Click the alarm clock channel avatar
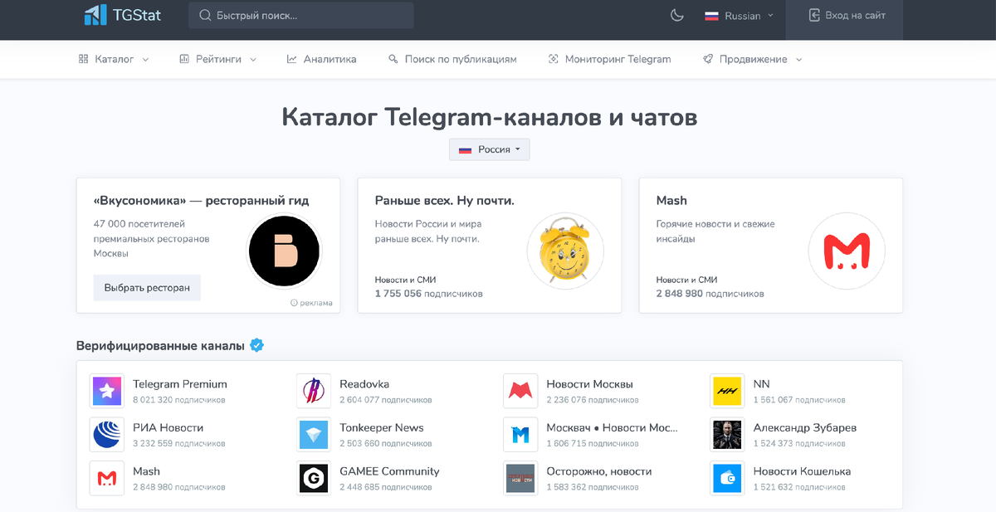 pos(564,251)
